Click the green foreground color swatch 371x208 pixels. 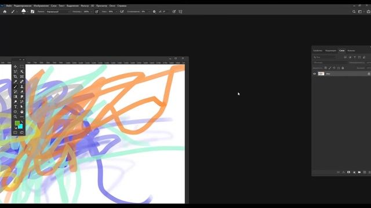click(x=17, y=123)
